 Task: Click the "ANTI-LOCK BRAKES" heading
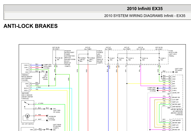pos(31,26)
